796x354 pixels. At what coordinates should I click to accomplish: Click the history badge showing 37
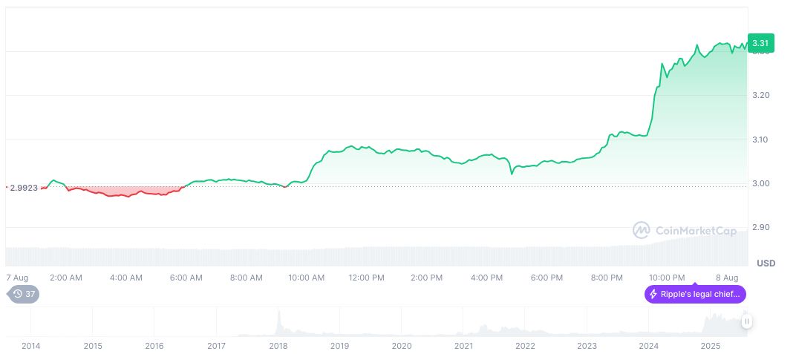pyautogui.click(x=25, y=294)
